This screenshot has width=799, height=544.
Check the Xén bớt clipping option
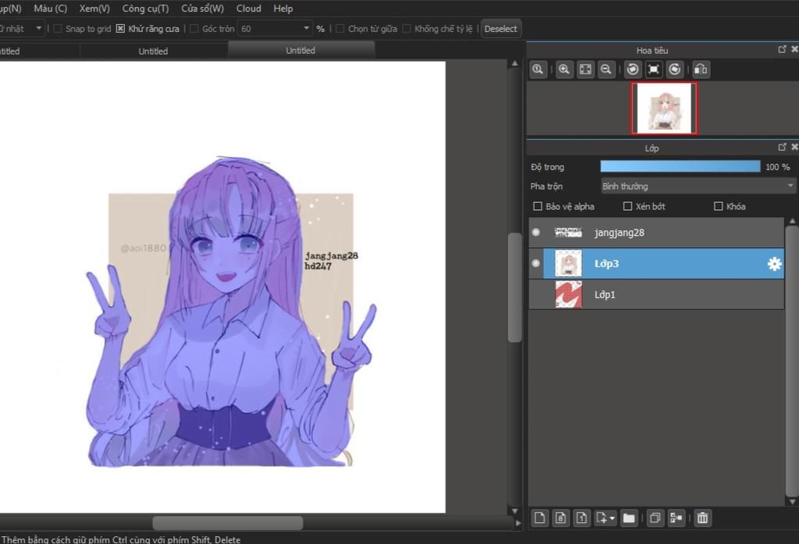click(x=628, y=207)
